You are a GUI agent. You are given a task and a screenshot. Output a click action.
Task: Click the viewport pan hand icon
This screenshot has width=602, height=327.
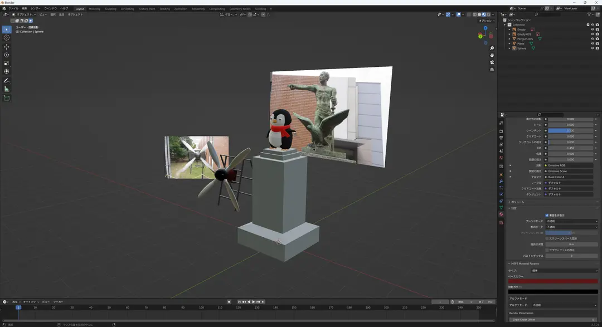(x=492, y=55)
